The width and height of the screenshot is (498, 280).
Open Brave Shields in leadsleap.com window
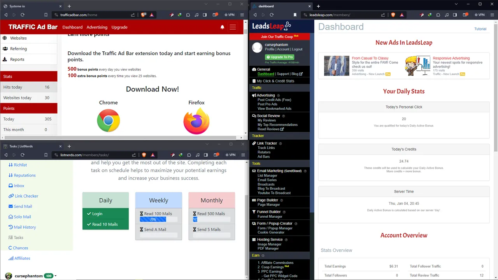[393, 15]
